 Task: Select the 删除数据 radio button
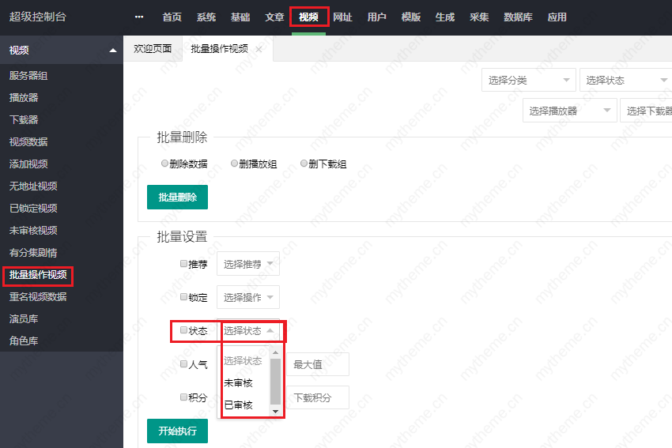coord(164,164)
